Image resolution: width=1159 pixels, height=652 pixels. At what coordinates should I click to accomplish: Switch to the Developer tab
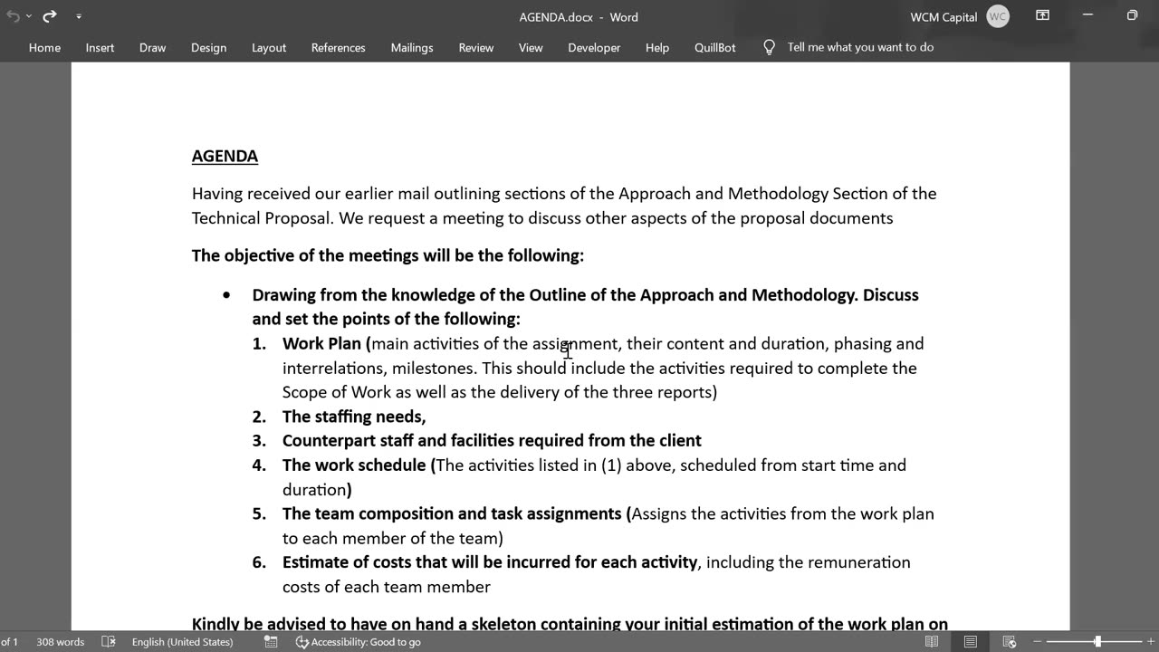(x=594, y=47)
